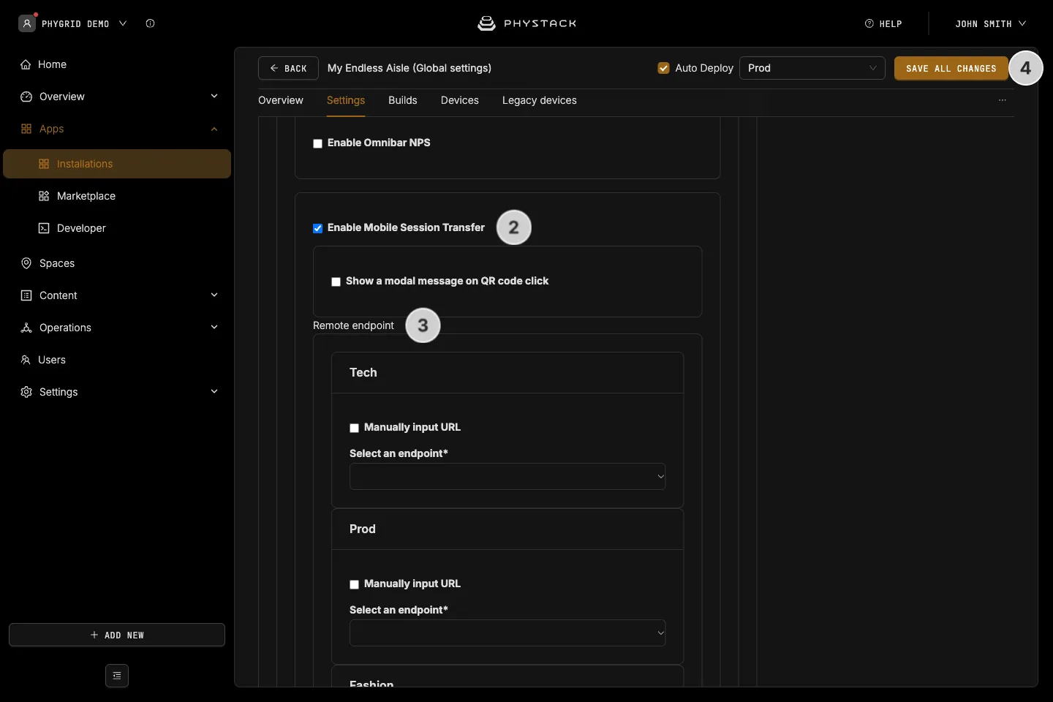This screenshot has height=702, width=1053.
Task: Enable Omnibar NPS checkbox
Action: pyautogui.click(x=317, y=143)
